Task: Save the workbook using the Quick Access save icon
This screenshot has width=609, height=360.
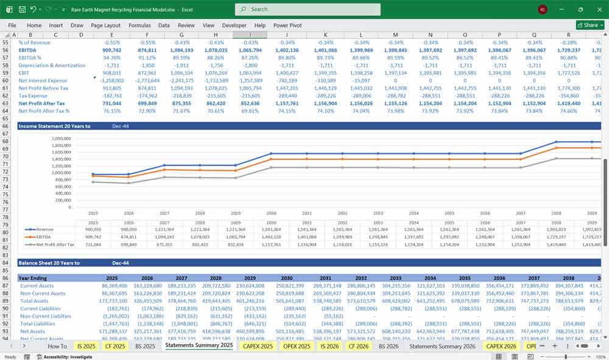Action: pos(21,9)
